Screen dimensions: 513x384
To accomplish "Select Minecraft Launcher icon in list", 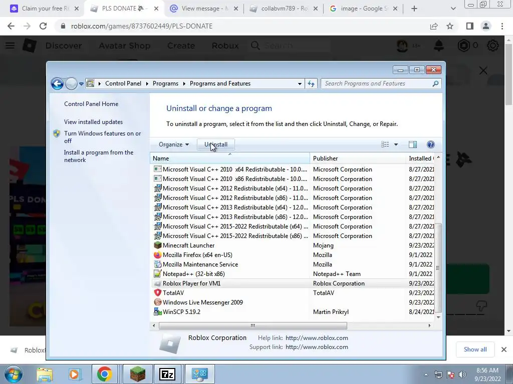I will click(158, 245).
